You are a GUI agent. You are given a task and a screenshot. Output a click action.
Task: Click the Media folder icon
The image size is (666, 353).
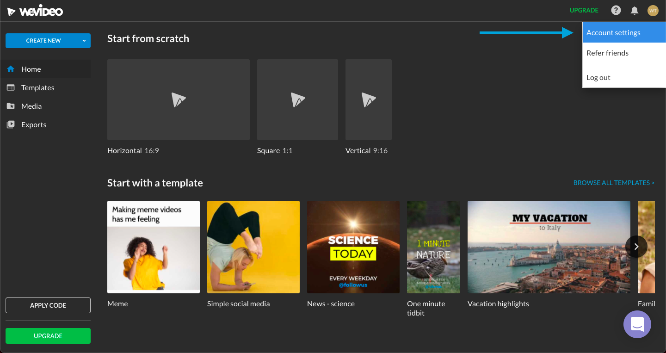point(11,106)
